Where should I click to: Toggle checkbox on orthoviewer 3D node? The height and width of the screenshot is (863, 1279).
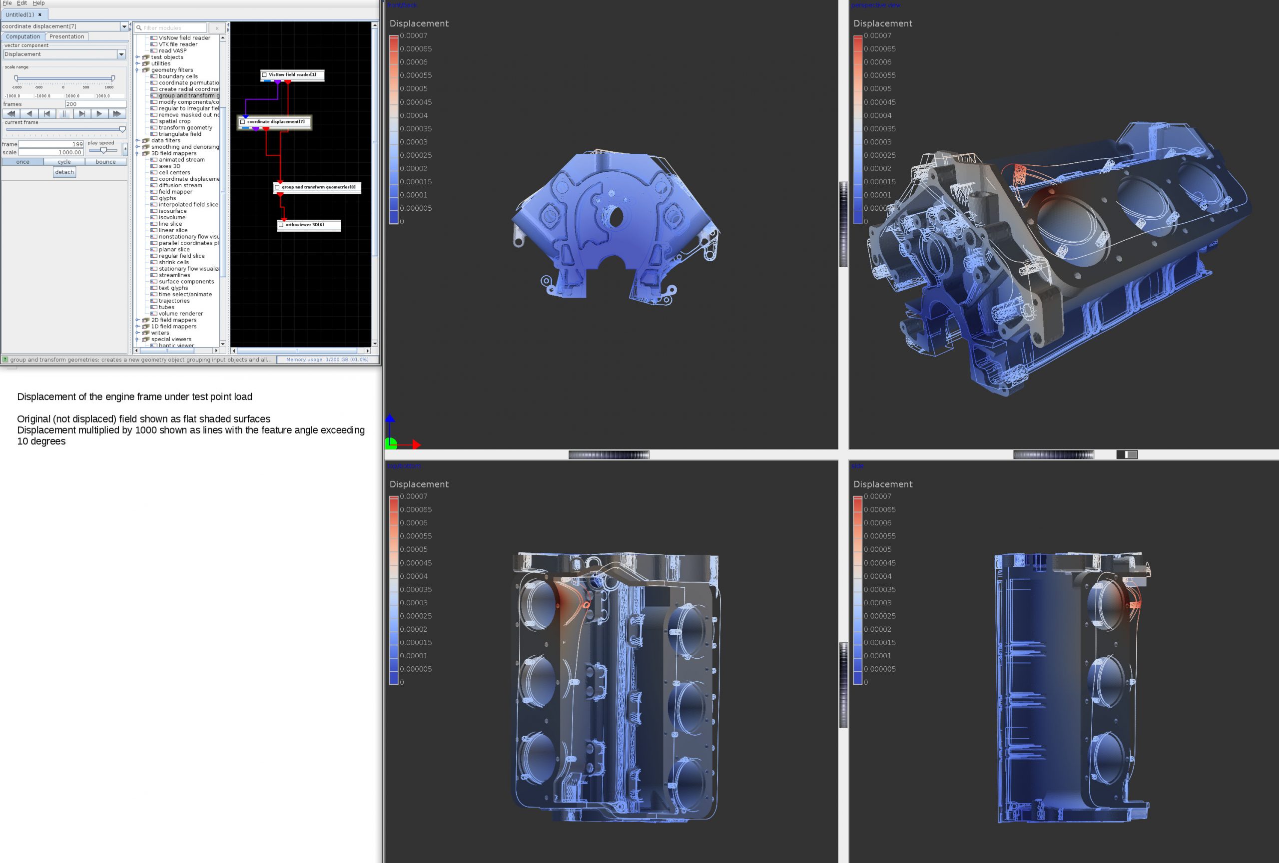pos(281,225)
